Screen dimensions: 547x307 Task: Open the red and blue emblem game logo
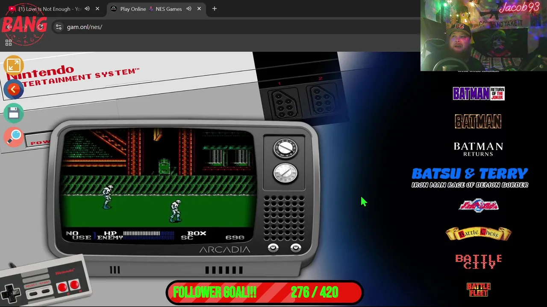click(479, 206)
